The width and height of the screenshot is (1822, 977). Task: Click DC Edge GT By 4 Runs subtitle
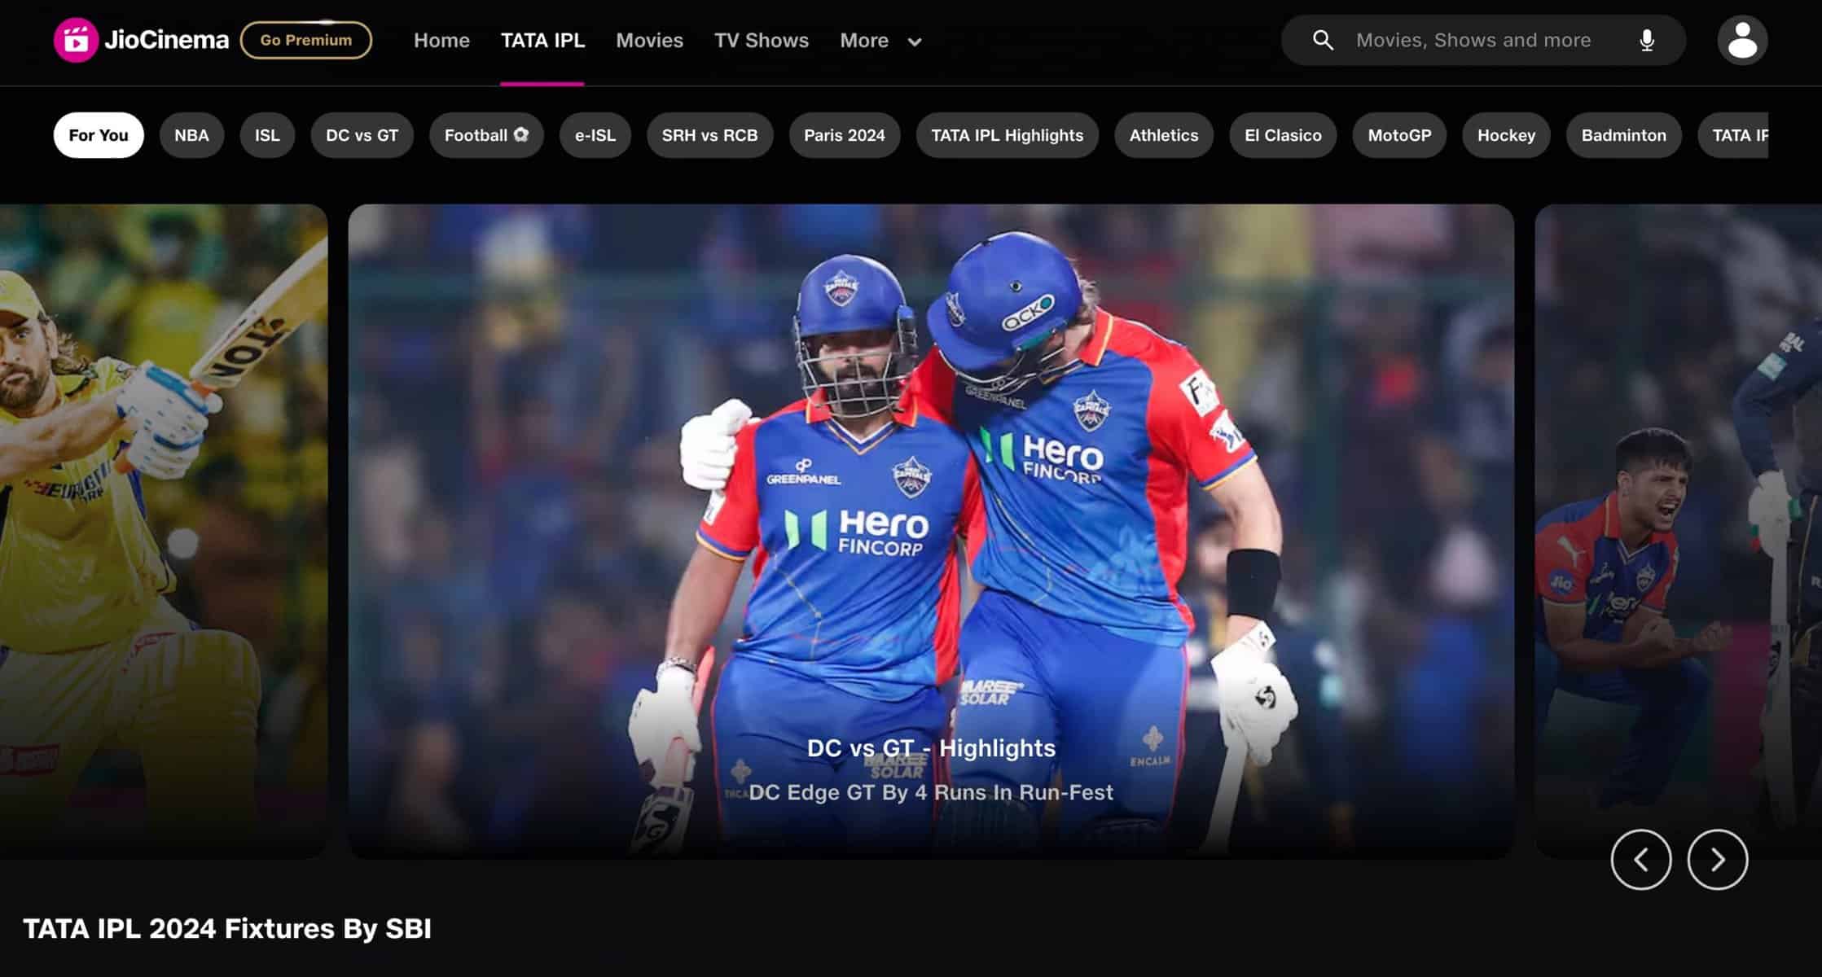(x=931, y=792)
